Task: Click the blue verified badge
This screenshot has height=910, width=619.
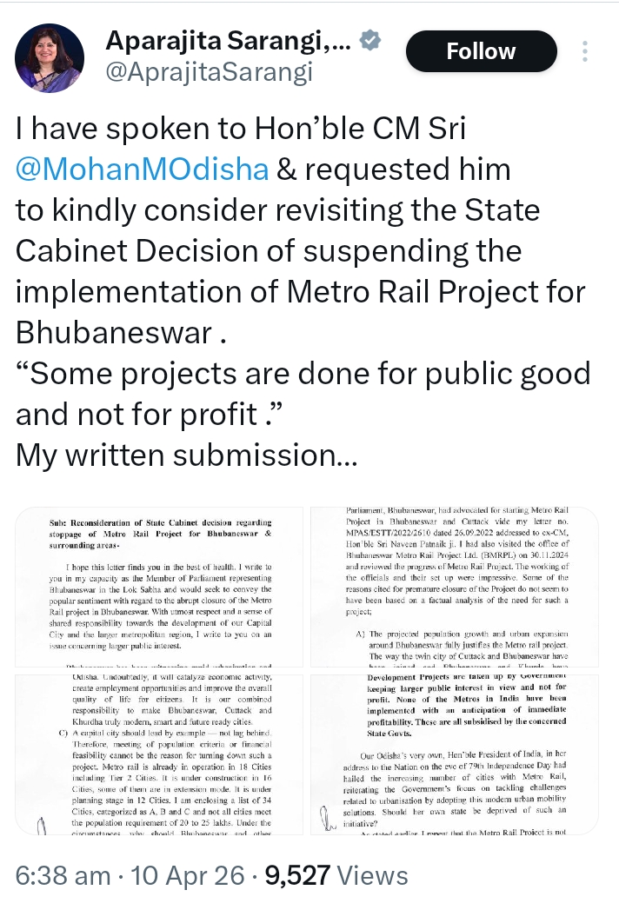Action: 369,40
